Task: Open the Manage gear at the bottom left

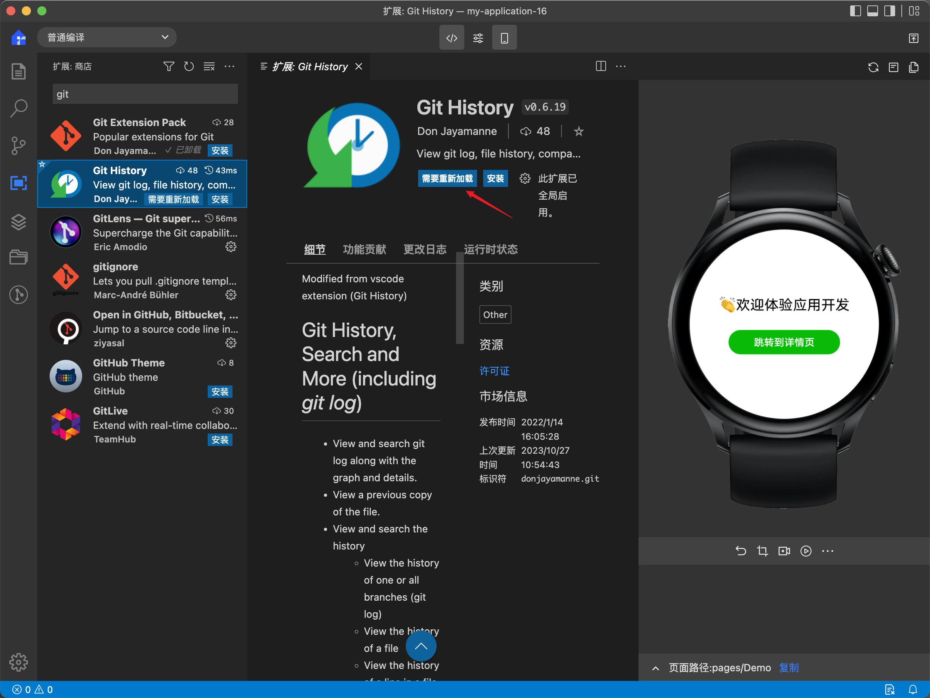Action: [19, 662]
